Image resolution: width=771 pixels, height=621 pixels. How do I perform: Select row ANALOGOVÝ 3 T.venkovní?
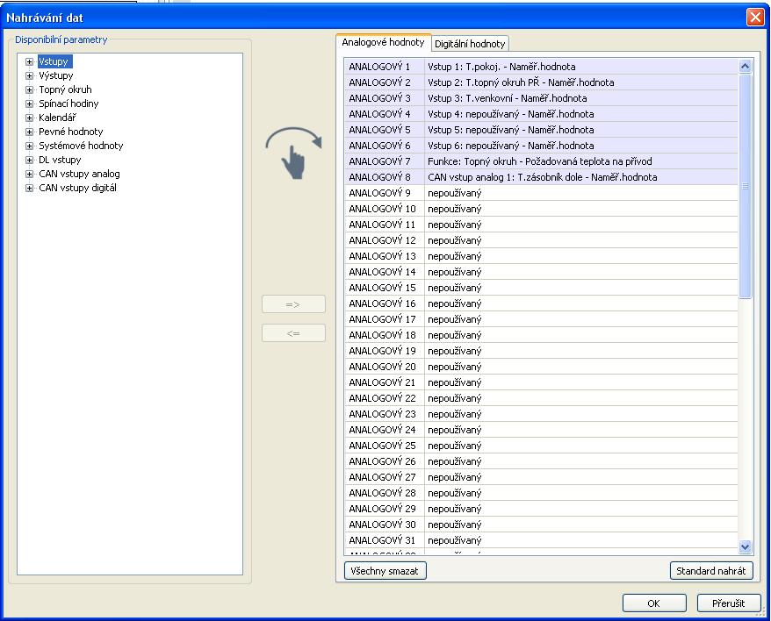[x=542, y=97]
